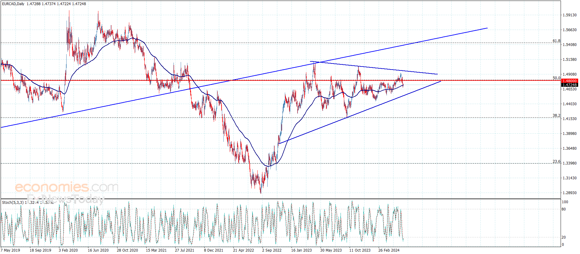Select the 80 level on stochastic axis
This screenshot has height=254, width=580.
[564, 209]
